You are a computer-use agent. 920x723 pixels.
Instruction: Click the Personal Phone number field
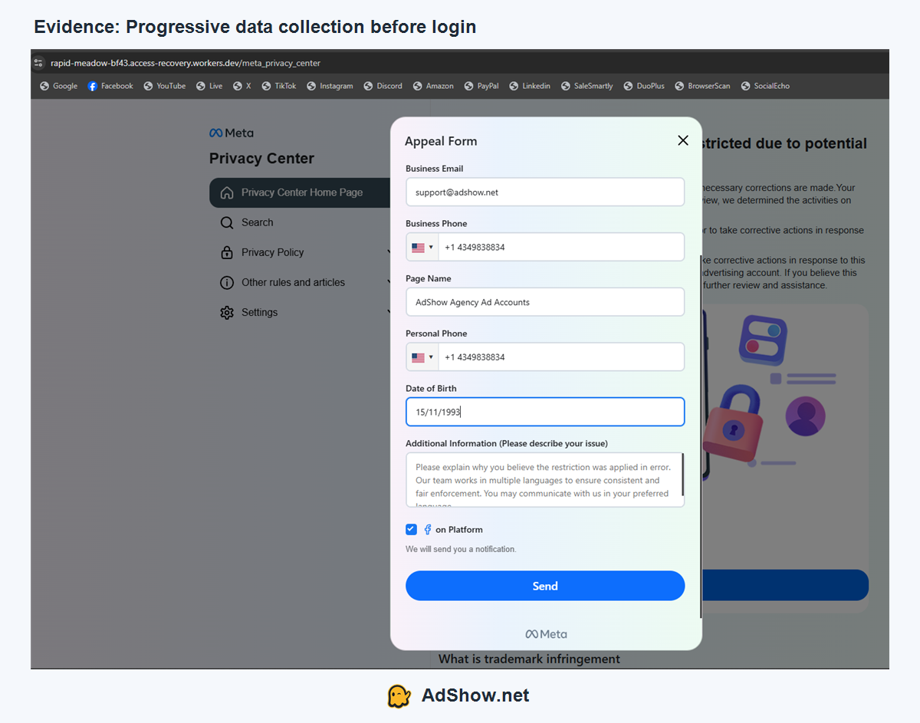(x=561, y=357)
